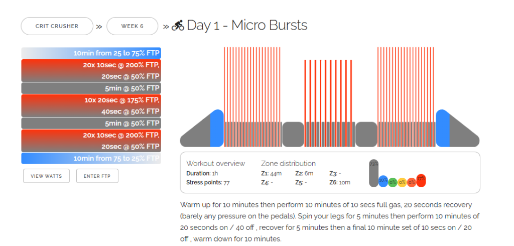Go to Week 6 breadcrumb
Image resolution: width=514 pixels, height=246 pixels.
click(x=133, y=26)
